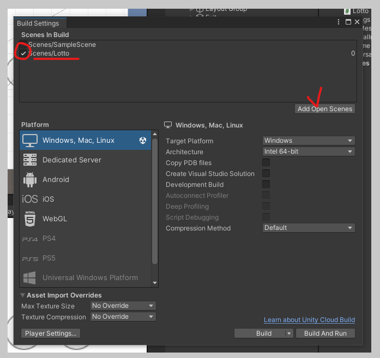
Task: Enable Create Visual Studio Solution checkbox
Action: click(x=266, y=173)
